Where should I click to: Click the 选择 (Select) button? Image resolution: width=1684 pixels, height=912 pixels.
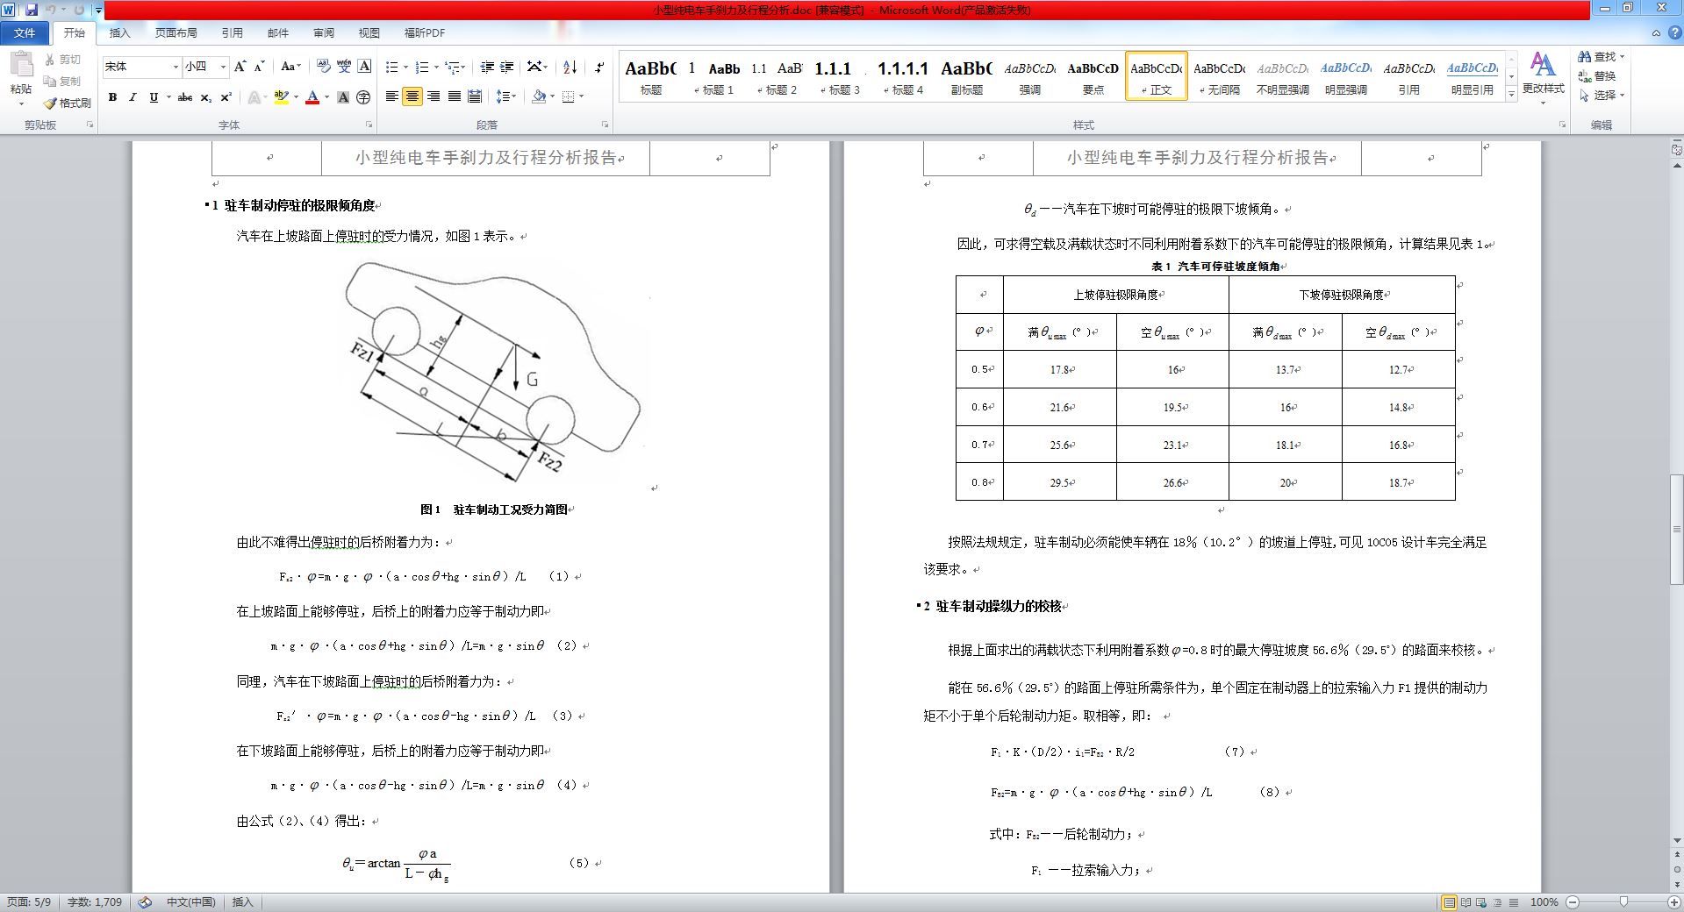pos(1602,96)
